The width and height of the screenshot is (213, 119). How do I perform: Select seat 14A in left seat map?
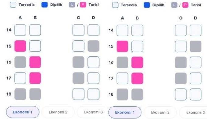click(x=20, y=30)
